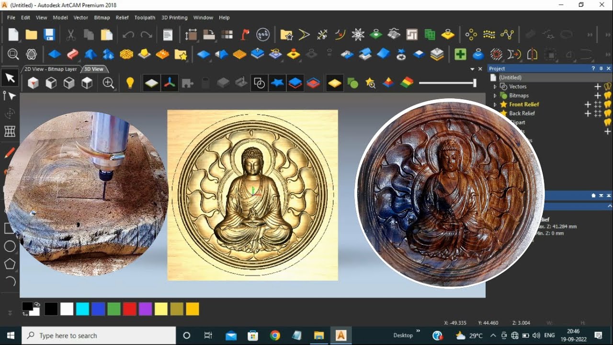Viewport: 613px width, 345px height.
Task: Undo the last action
Action: click(x=128, y=34)
